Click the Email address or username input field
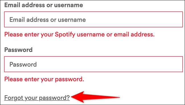 93,19
